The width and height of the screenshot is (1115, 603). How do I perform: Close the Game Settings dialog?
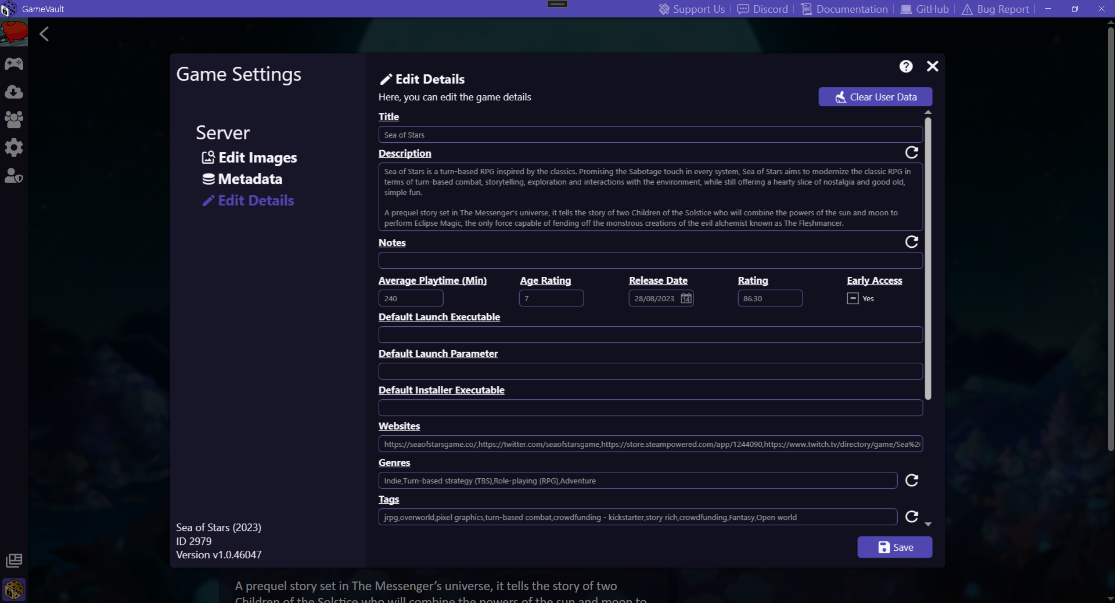point(933,66)
